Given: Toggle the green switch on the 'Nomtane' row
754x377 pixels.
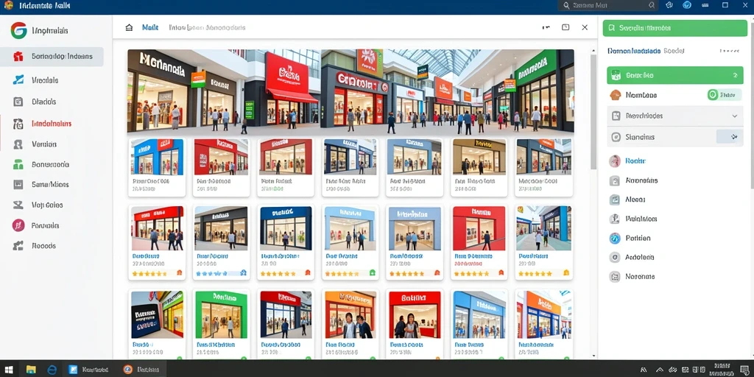Looking at the screenshot, I should [x=724, y=95].
